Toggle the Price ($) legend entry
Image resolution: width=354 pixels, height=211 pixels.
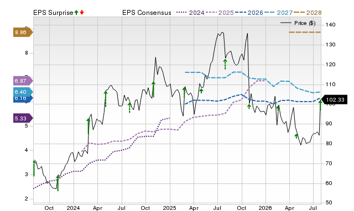click(298, 23)
